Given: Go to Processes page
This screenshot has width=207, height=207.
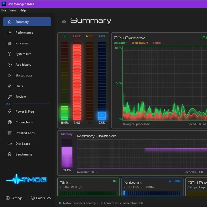Looking at the screenshot, I should (22, 43).
